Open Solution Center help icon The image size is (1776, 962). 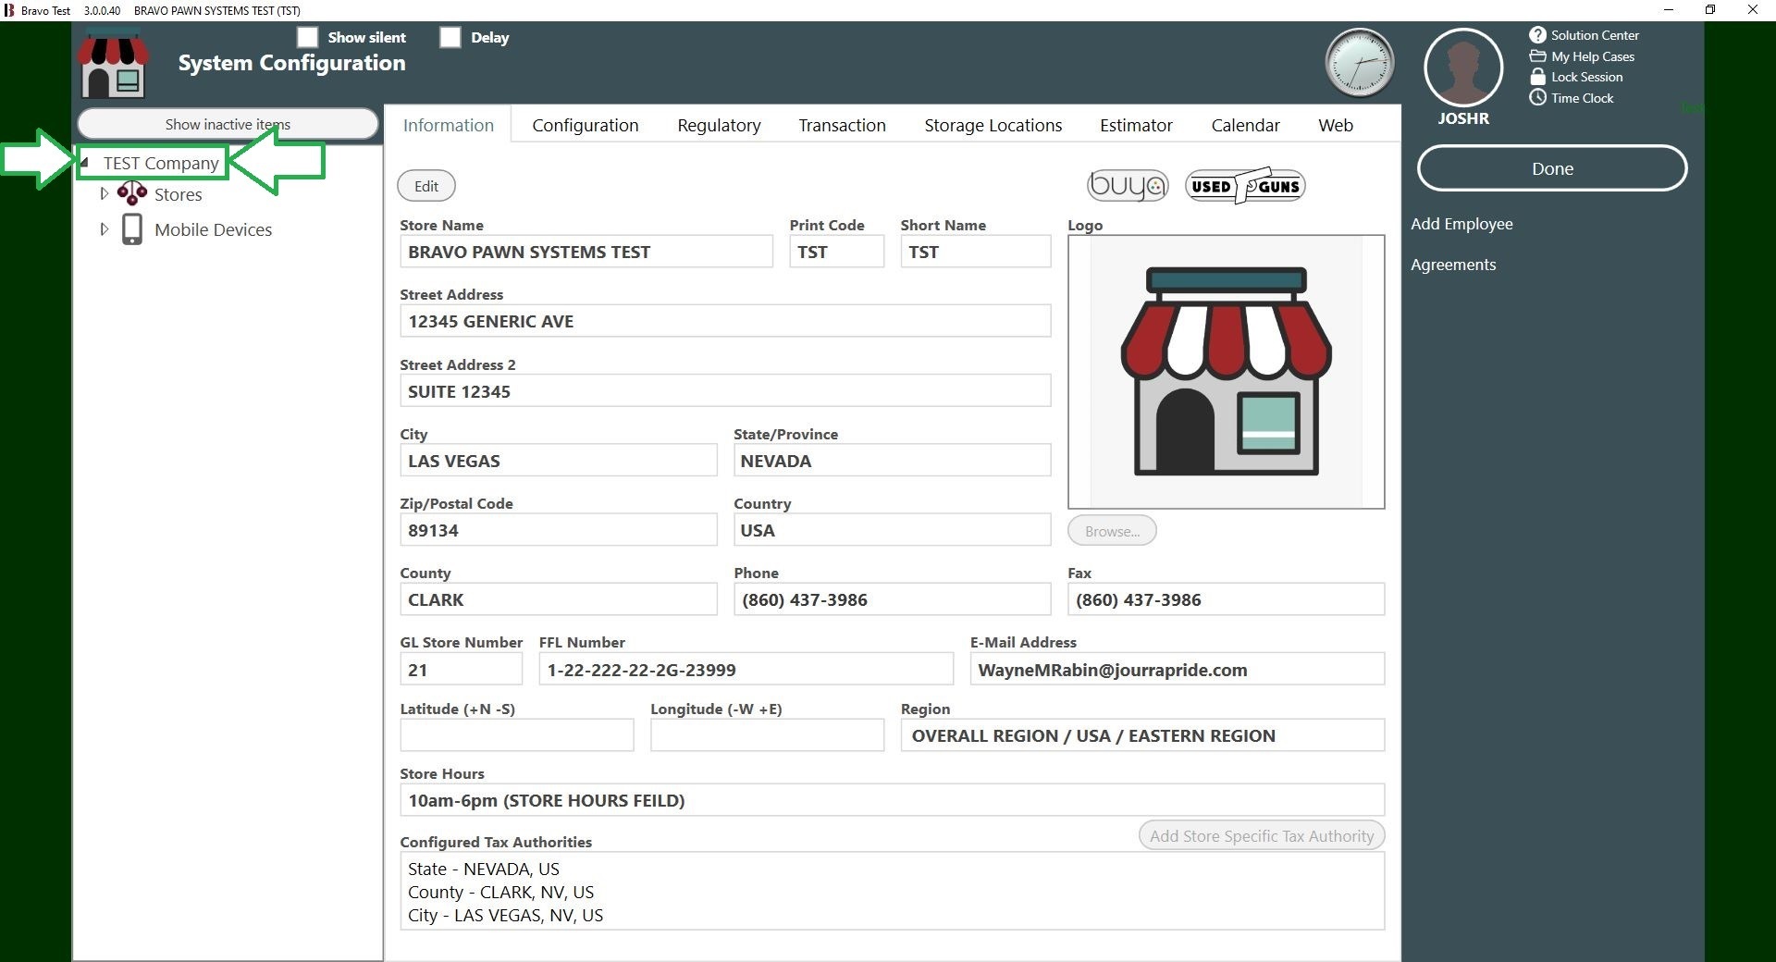pos(1537,35)
